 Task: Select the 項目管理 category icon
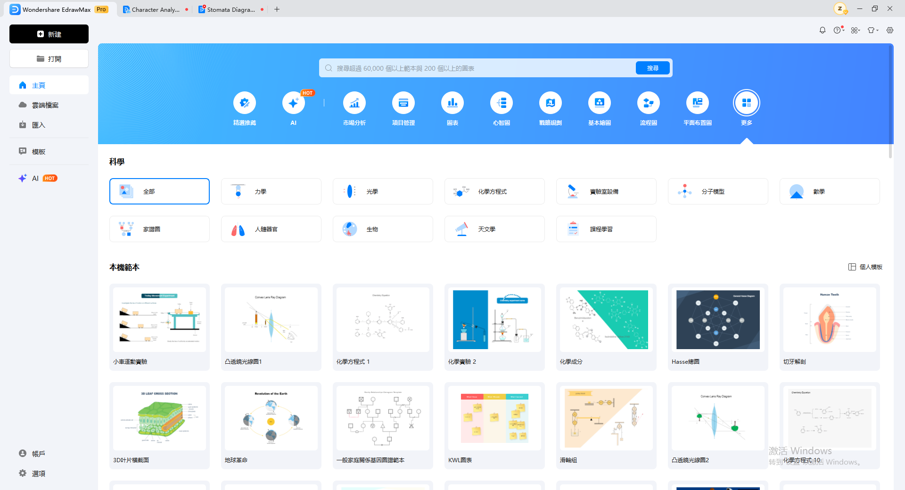coord(403,103)
